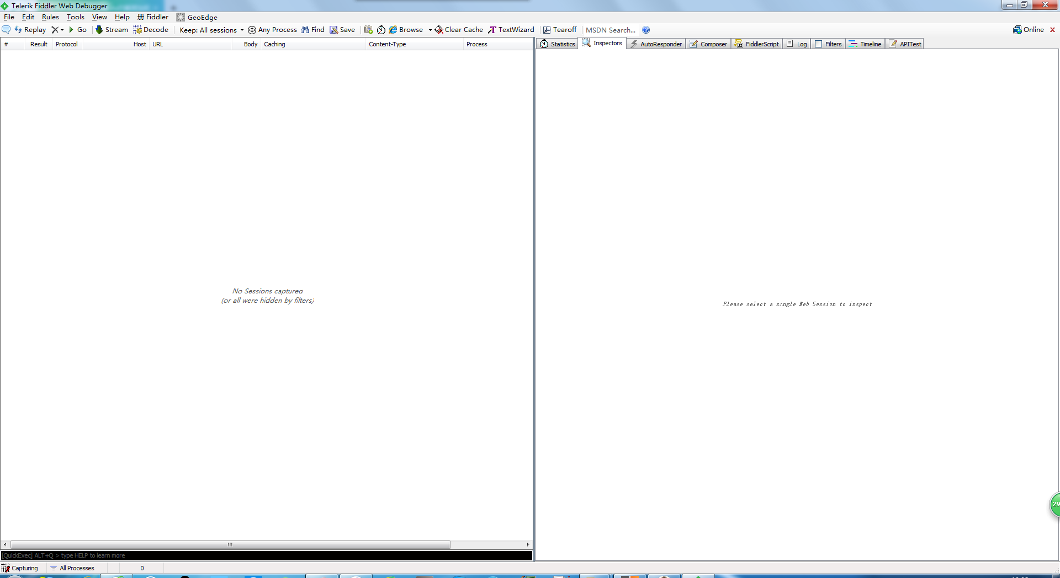Open the Rules menu
Screen dimensions: 1060x578
click(50, 17)
